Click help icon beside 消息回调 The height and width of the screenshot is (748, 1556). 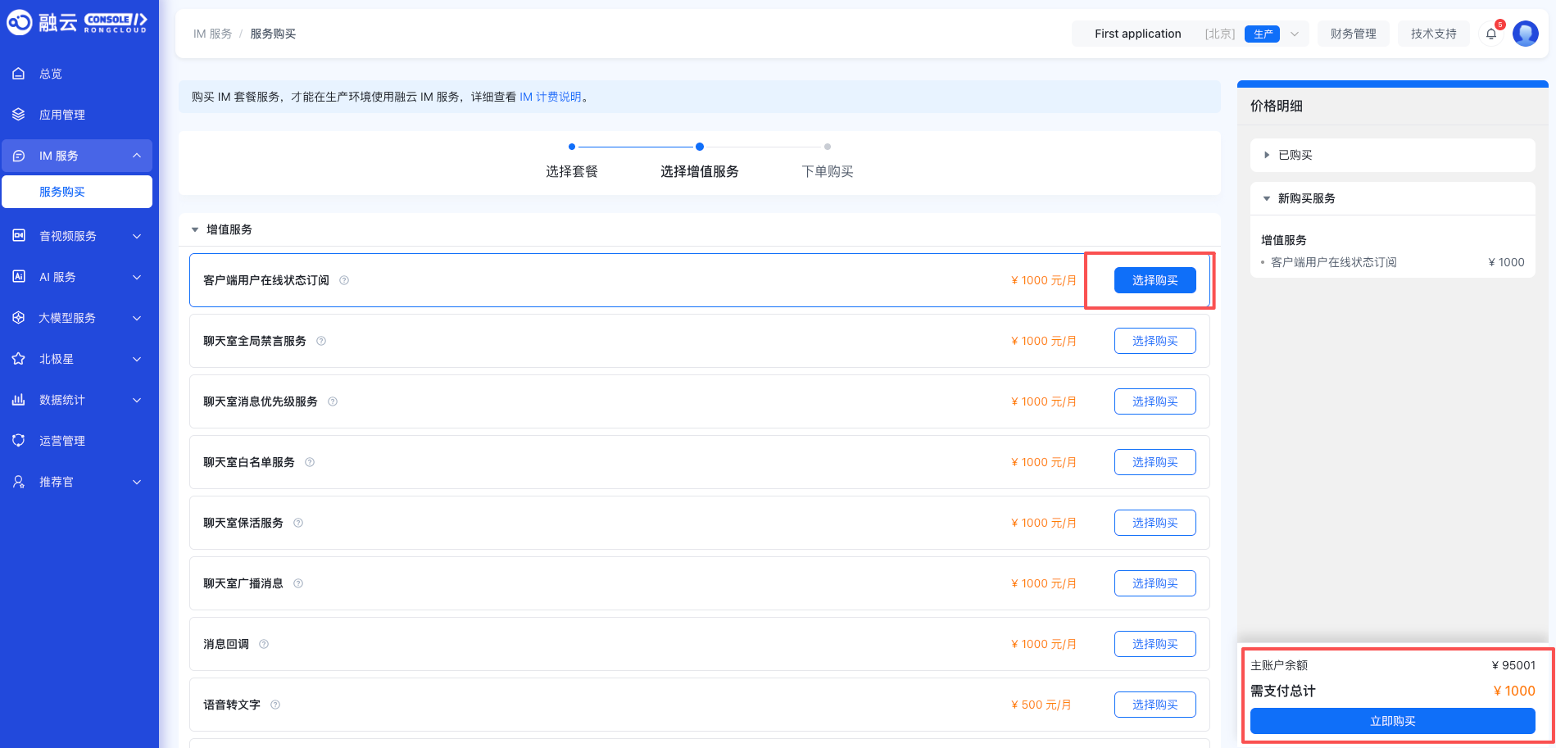(264, 644)
